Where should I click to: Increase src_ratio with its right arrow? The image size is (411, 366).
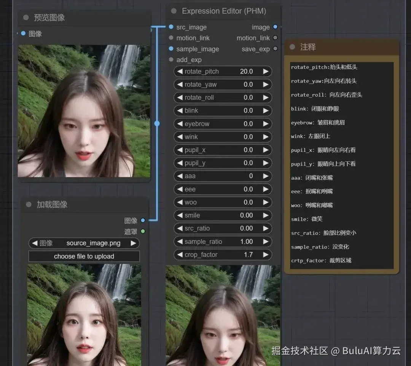pos(266,228)
